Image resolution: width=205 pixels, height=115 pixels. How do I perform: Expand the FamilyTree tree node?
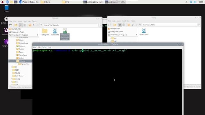(17, 64)
